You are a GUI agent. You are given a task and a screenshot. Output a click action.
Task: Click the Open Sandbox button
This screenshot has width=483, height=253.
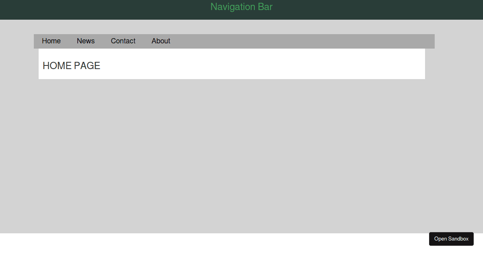pos(451,239)
